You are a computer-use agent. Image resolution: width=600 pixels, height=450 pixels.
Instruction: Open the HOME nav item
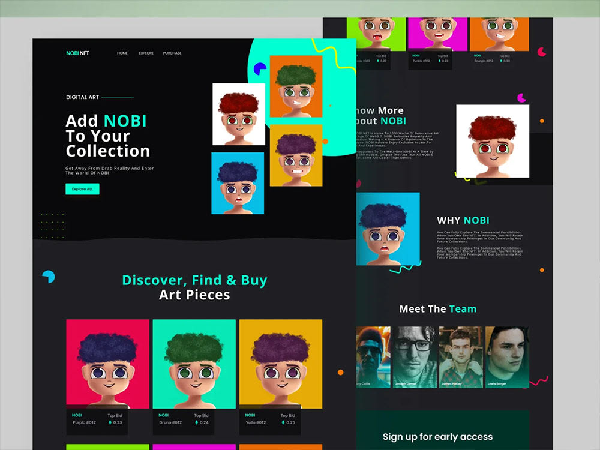122,53
